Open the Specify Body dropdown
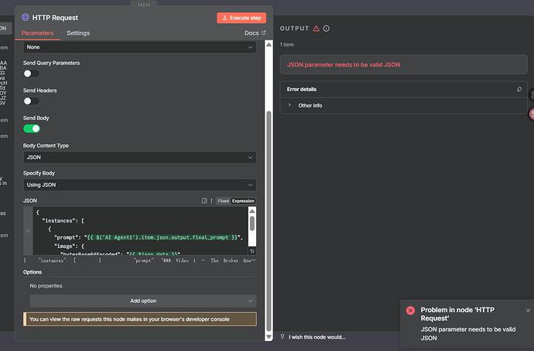The width and height of the screenshot is (534, 351). [139, 185]
